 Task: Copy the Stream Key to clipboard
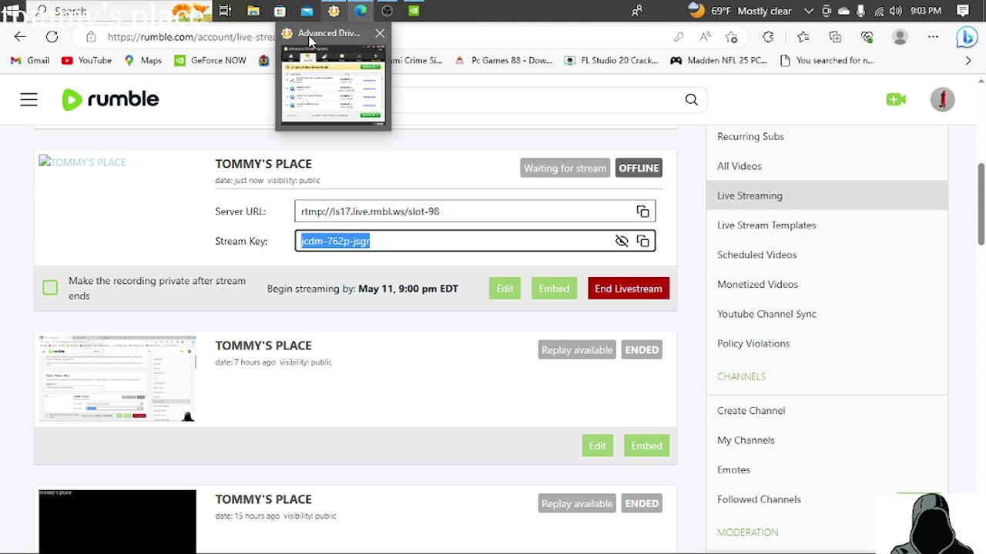click(x=642, y=242)
